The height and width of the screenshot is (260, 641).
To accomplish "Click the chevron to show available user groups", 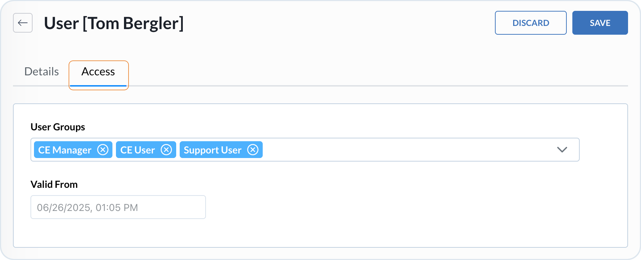I will 562,150.
